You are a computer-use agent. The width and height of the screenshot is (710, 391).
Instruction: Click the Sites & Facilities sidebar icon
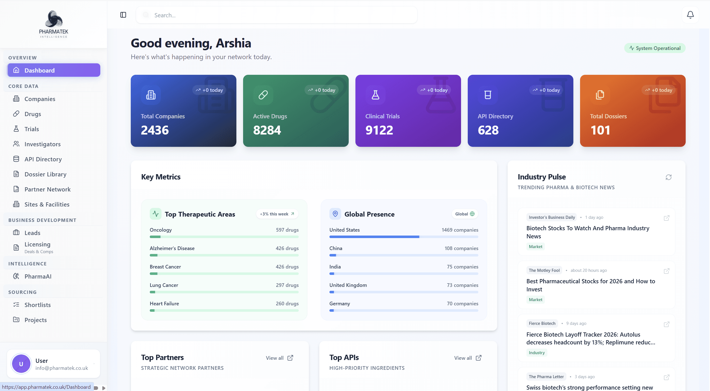[x=16, y=204]
